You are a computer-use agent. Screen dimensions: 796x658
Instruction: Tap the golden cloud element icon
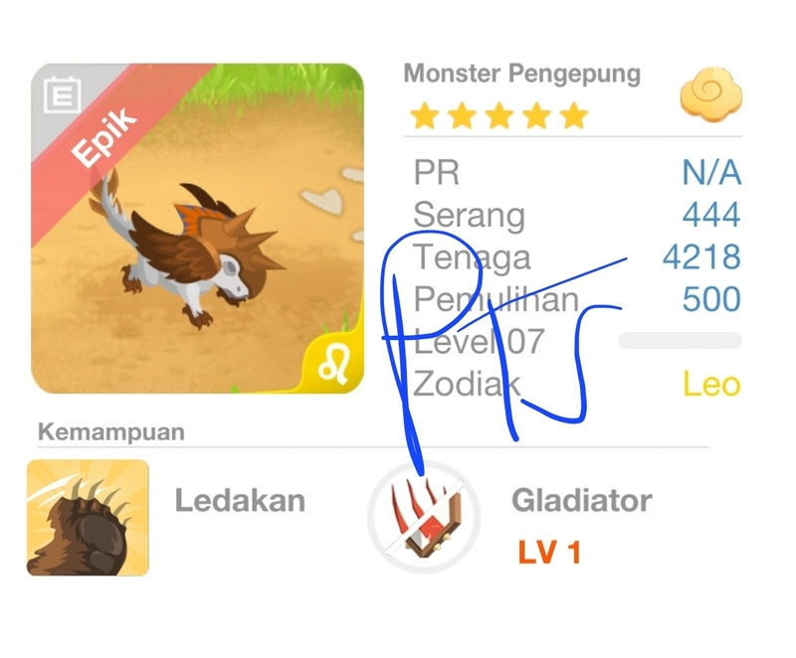710,94
